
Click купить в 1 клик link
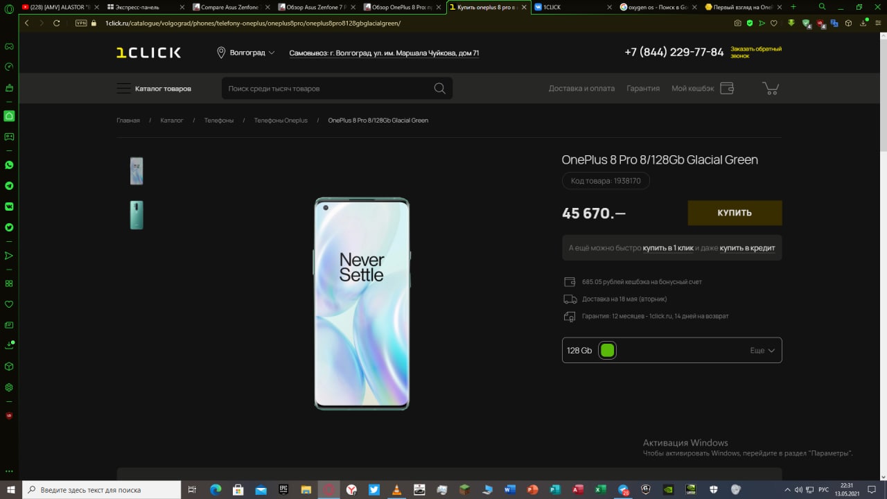tap(668, 248)
